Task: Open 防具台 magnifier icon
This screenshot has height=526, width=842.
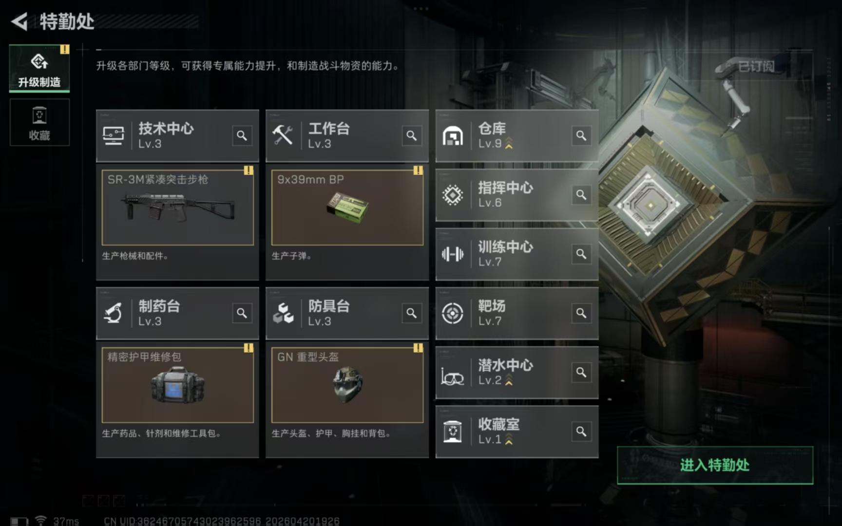Action: click(x=411, y=313)
